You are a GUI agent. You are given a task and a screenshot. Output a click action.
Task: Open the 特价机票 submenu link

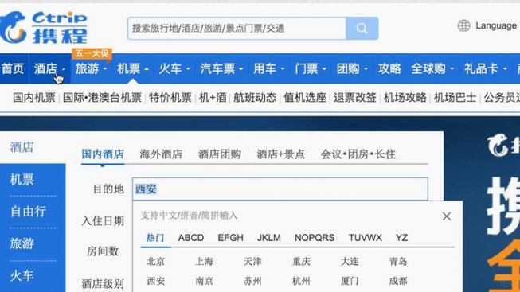[x=170, y=98]
